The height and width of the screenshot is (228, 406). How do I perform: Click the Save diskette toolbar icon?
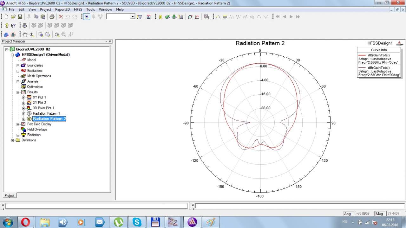[x=20, y=17]
